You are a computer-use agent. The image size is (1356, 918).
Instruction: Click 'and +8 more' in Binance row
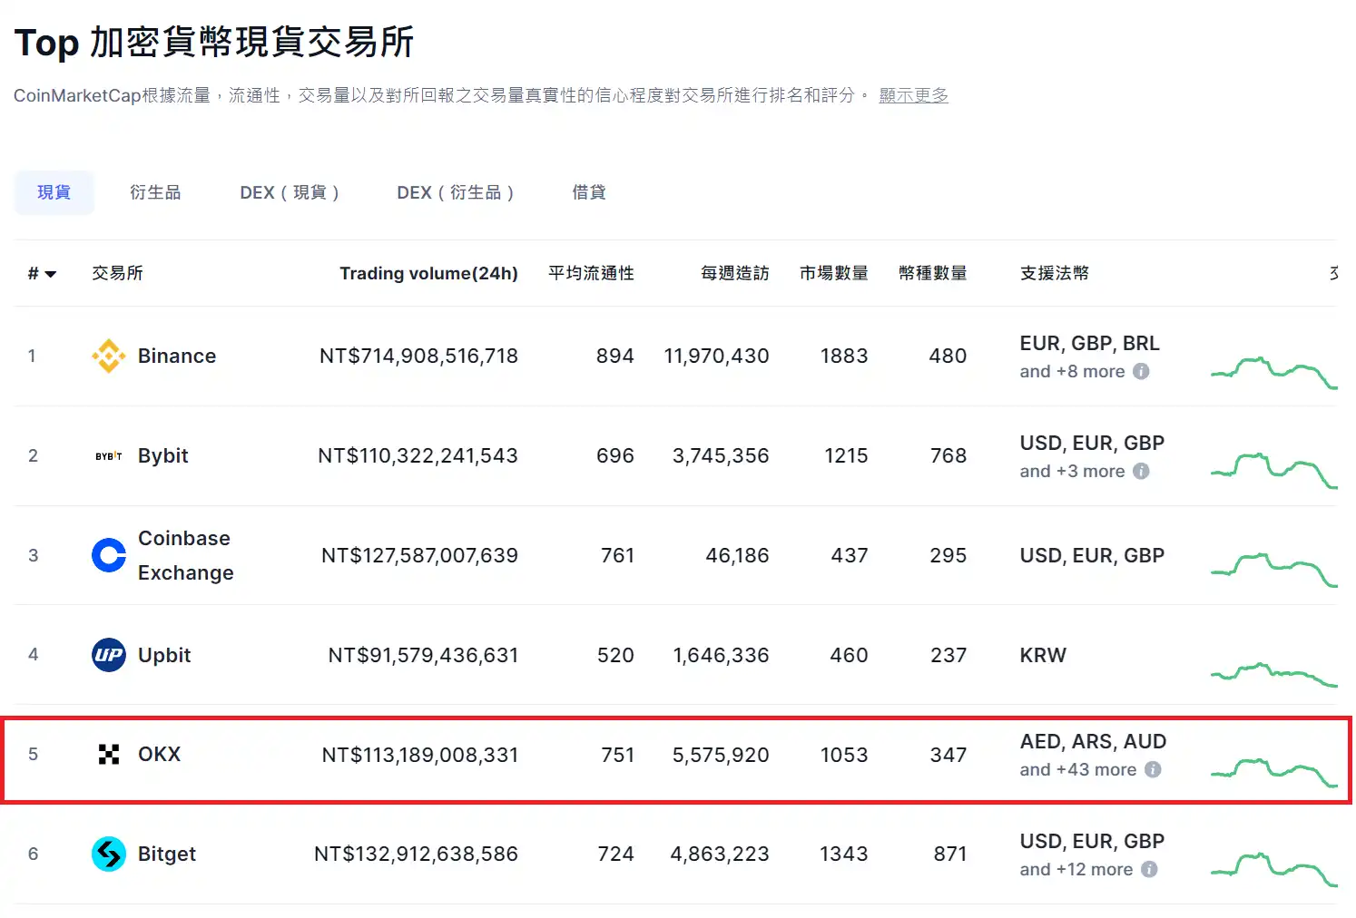tap(1073, 371)
